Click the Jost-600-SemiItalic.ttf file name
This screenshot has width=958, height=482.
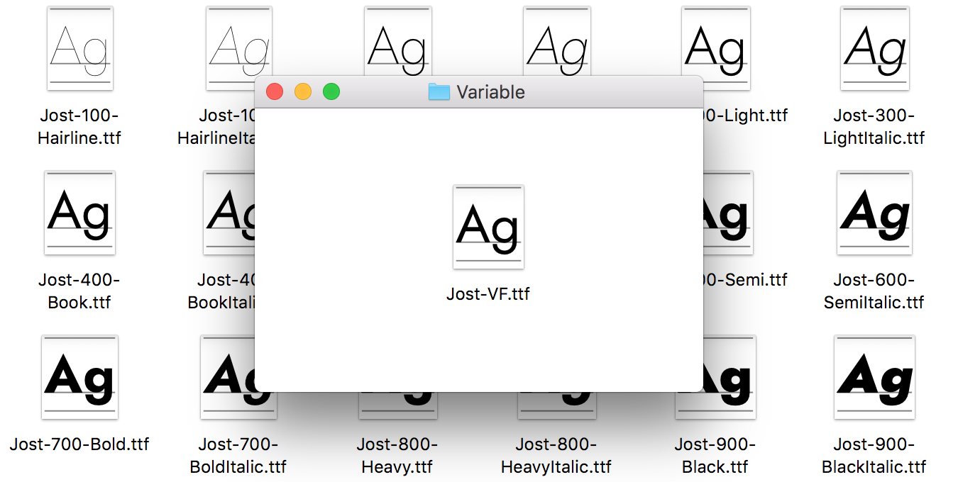point(874,291)
